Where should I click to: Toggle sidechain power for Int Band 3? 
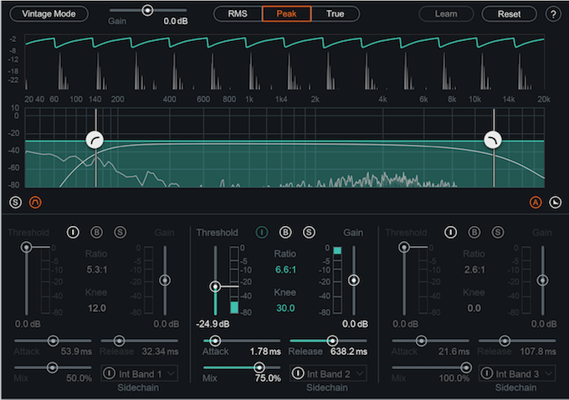(487, 373)
